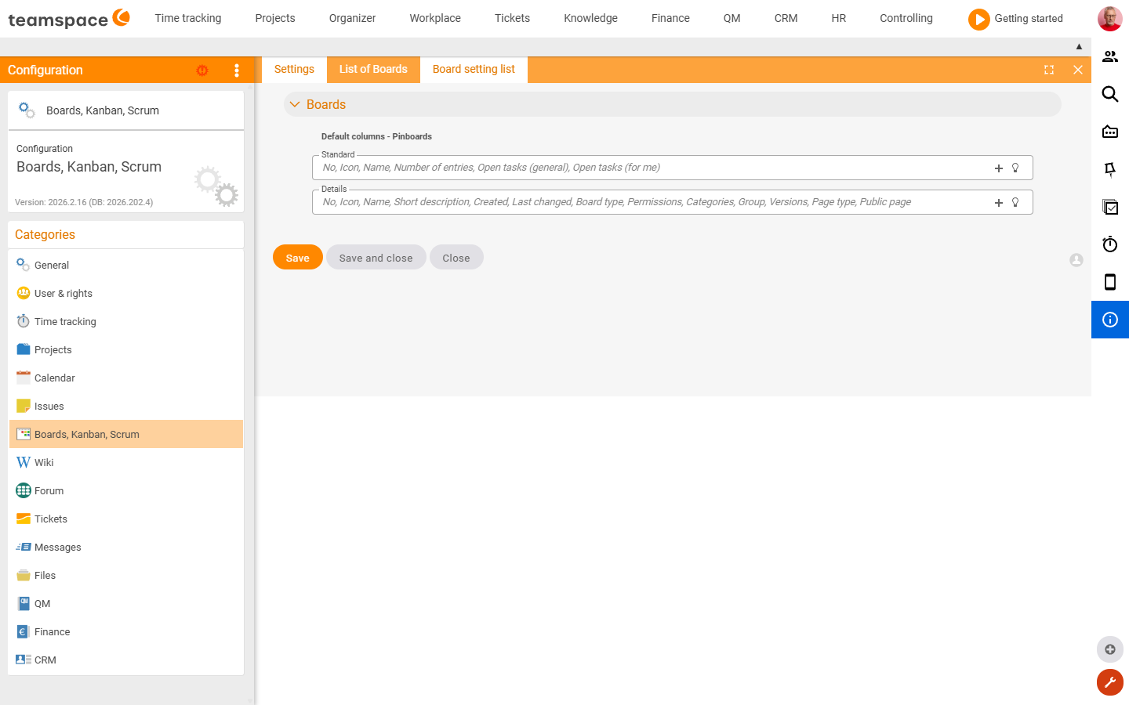Screen dimensions: 1129x705
Task: Select Wiki category
Action: click(x=125, y=462)
